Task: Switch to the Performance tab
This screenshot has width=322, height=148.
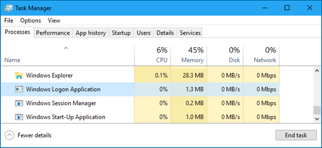Action: click(x=53, y=33)
